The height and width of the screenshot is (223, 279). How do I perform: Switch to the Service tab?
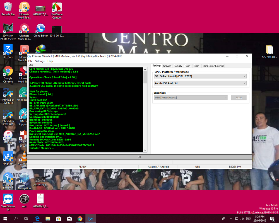coord(167,66)
